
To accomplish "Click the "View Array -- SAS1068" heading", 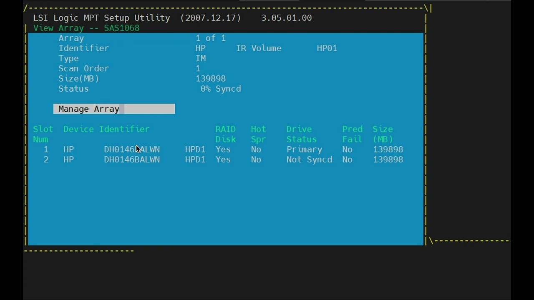I will pos(86,28).
